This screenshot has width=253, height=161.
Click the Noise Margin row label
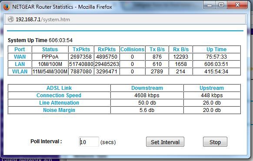(59, 110)
